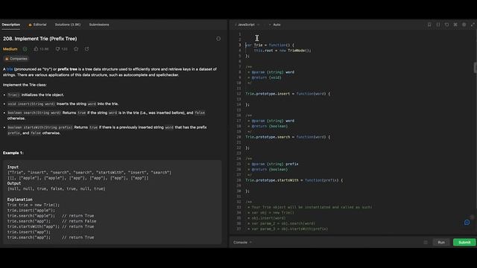Open the Solutions tab
Image resolution: width=477 pixels, height=268 pixels.
[68, 25]
